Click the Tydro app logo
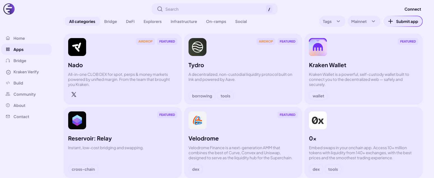 point(197,47)
